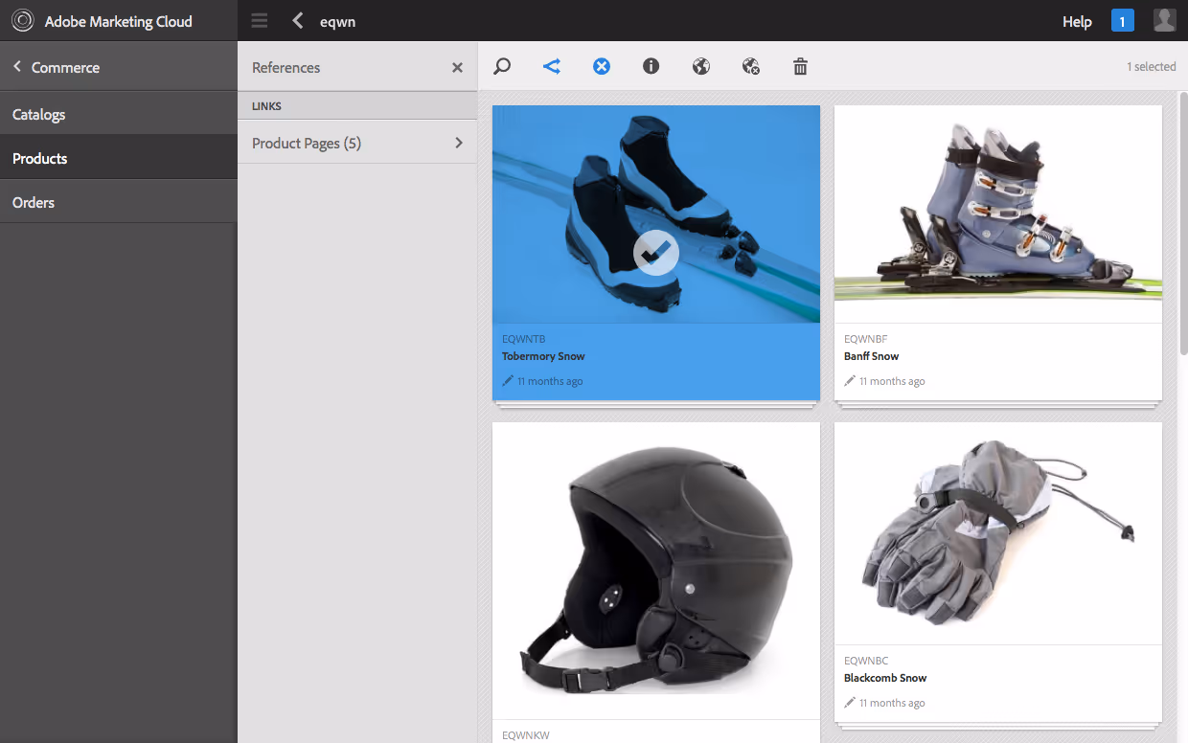Open Help from the top bar

[1077, 20]
